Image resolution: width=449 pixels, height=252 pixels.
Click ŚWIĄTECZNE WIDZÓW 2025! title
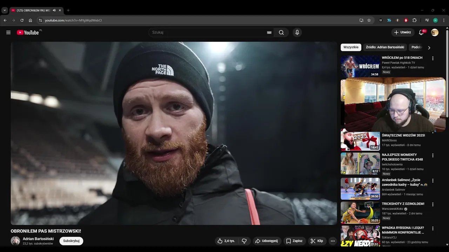pyautogui.click(x=403, y=135)
